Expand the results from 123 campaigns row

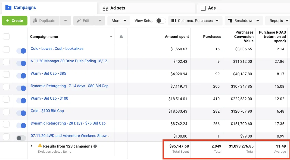[x=32, y=146]
